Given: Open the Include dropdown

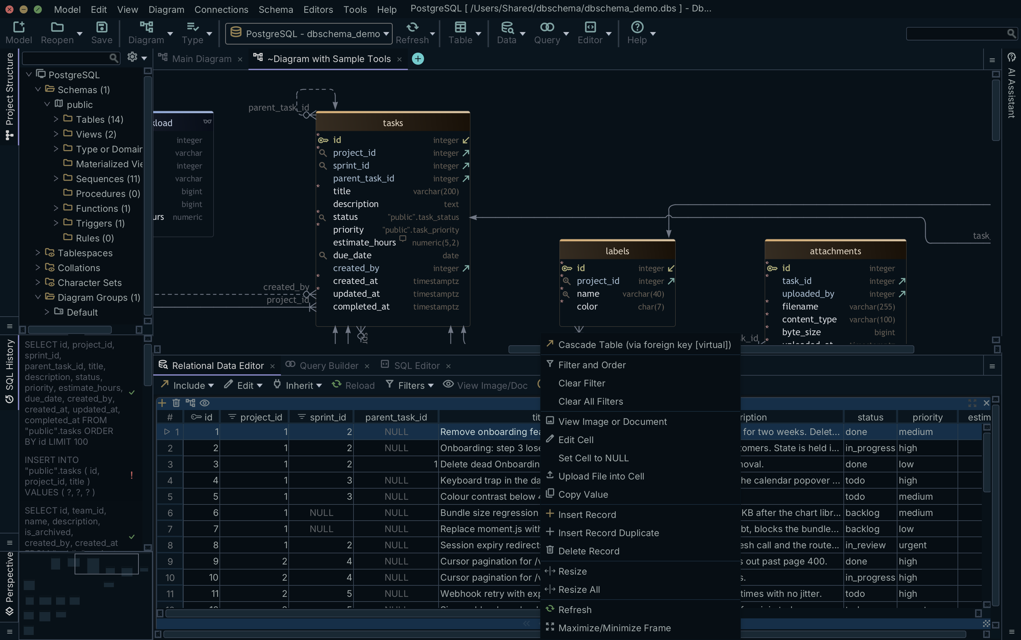Looking at the screenshot, I should coord(187,385).
